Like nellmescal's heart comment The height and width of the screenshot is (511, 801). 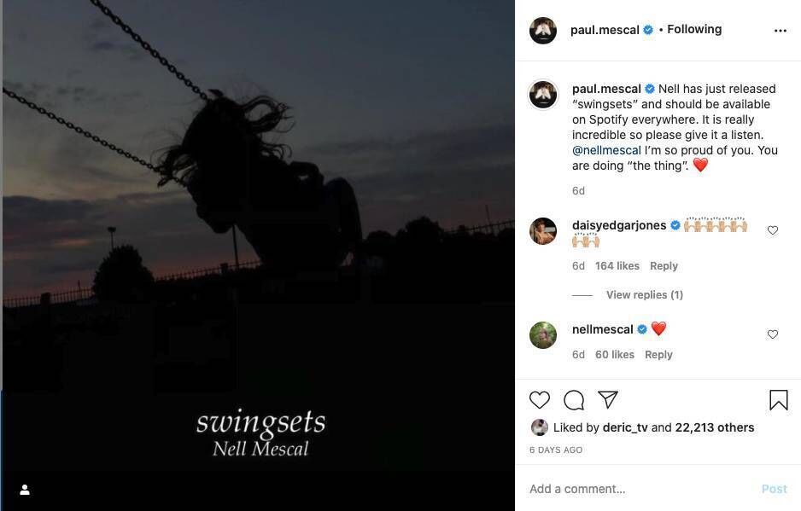pyautogui.click(x=773, y=334)
